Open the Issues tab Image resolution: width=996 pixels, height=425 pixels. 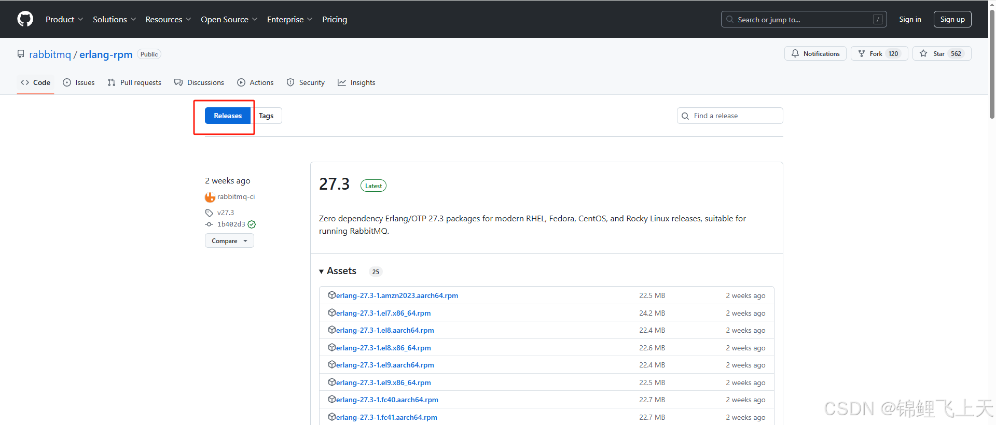[79, 82]
